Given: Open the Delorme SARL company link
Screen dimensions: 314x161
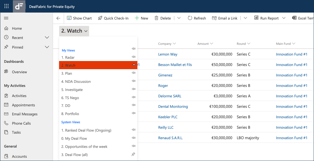Looking at the screenshot, I should (170, 96).
